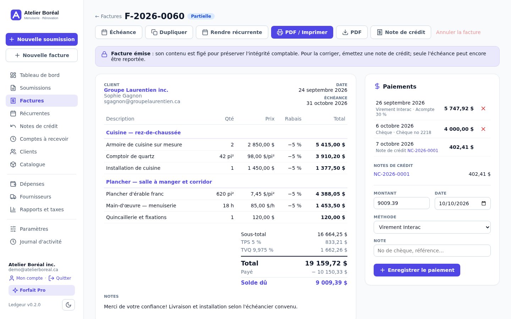Open the NC-2026-0001 link under Notes de crédit
511x319 pixels.
[x=391, y=174]
